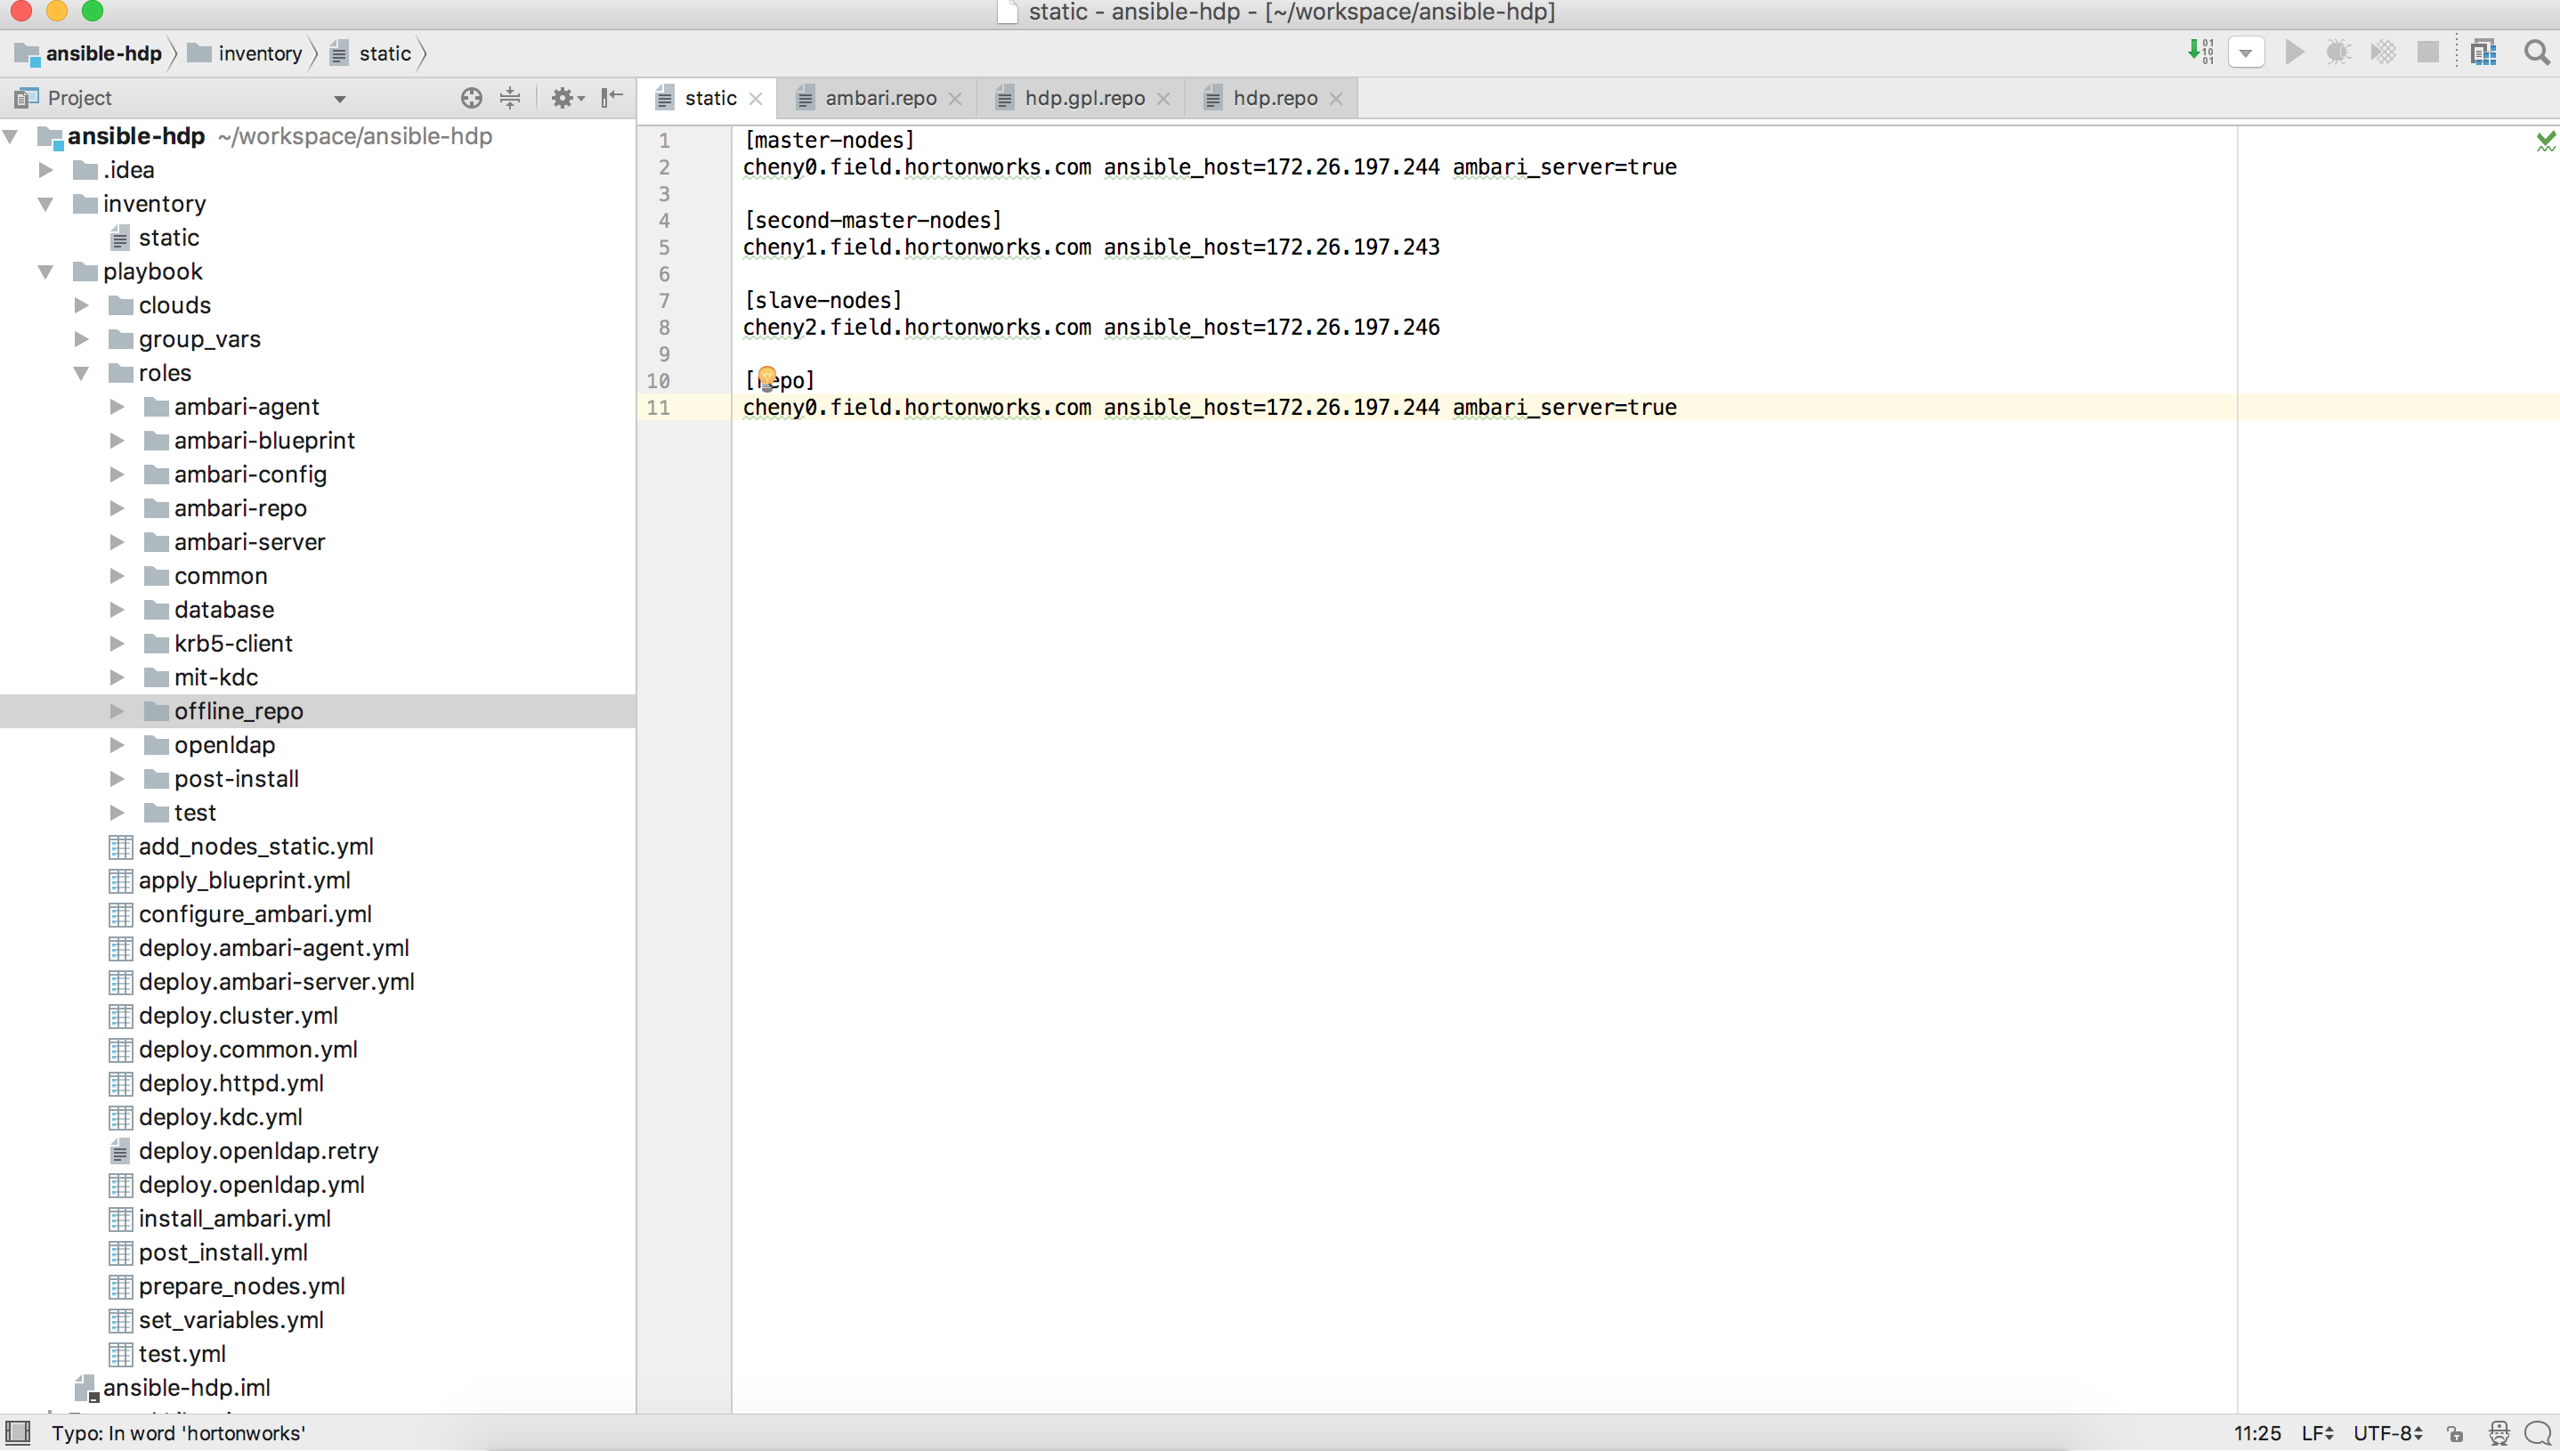Screen dimensions: 2560x1451
Task: Open Search Everywhere with the magnifier icon
Action: 2536,52
